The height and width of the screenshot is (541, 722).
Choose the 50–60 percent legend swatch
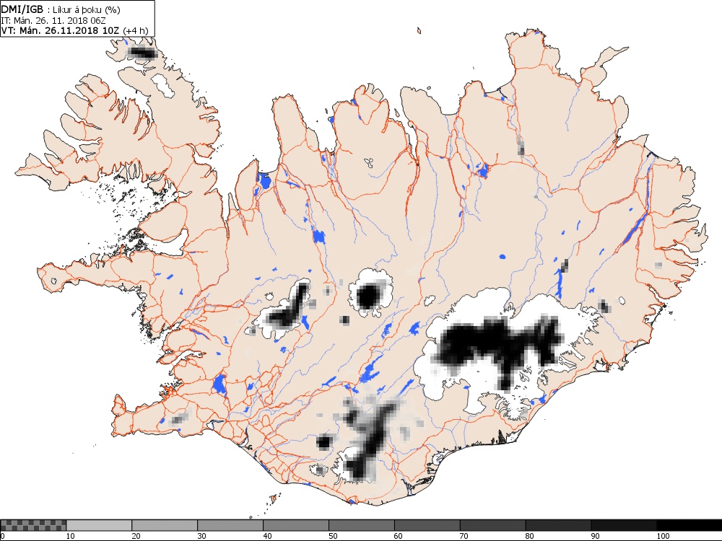[x=362, y=525]
